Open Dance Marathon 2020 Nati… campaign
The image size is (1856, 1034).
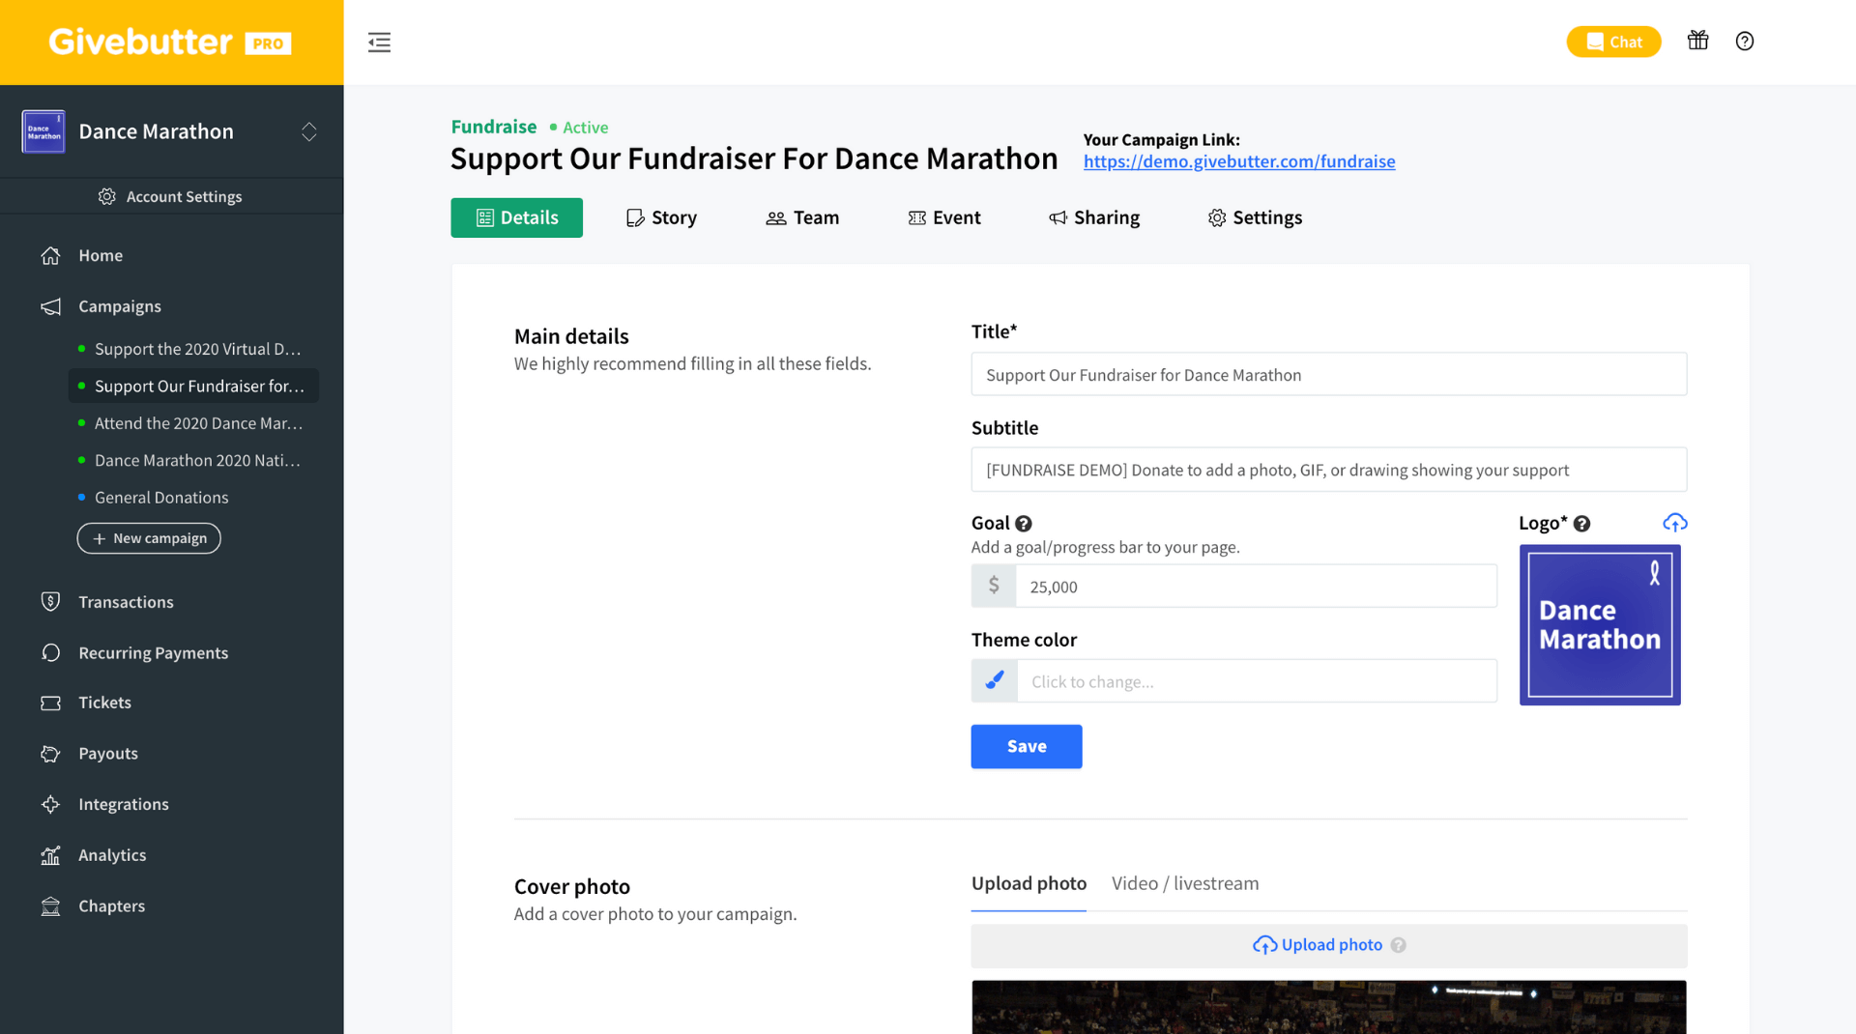tap(197, 461)
